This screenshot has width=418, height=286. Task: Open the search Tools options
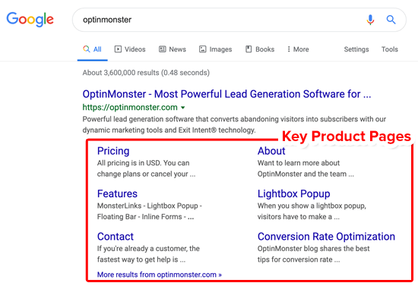tap(389, 49)
